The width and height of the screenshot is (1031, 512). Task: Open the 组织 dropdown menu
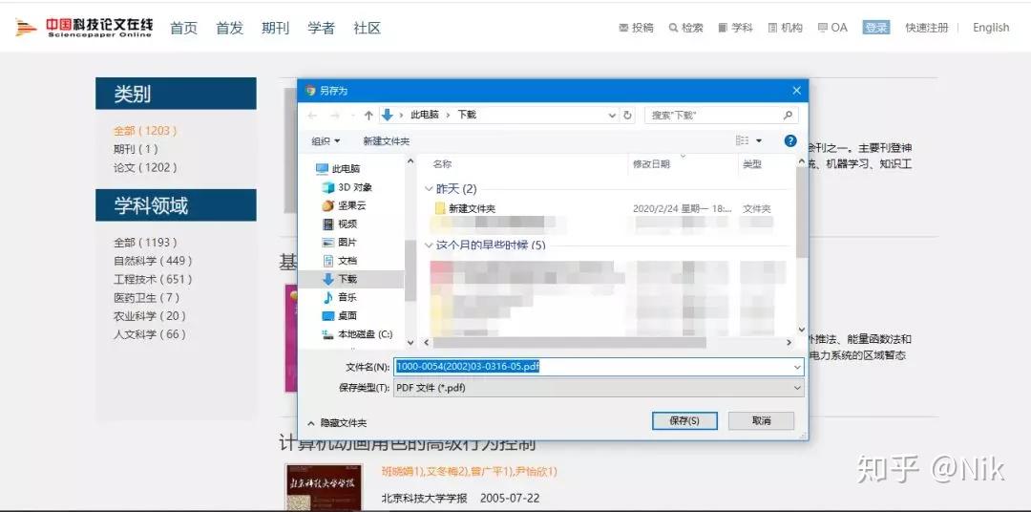326,141
